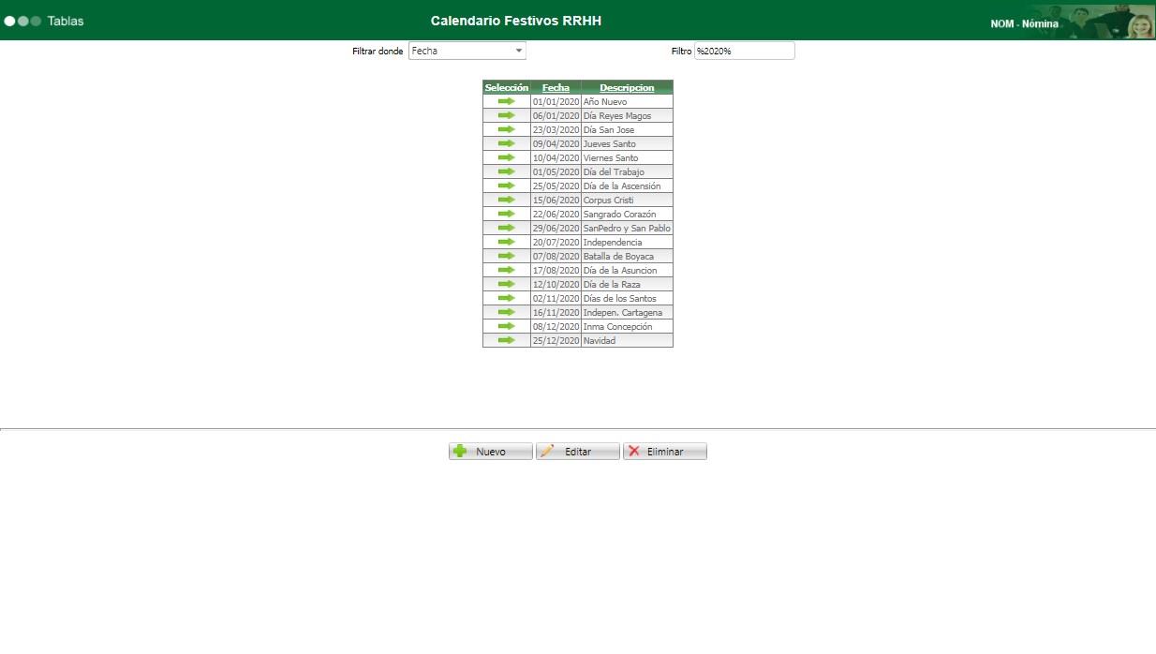Select the Inma Concepción arrow
The height and width of the screenshot is (654, 1156).
point(507,326)
